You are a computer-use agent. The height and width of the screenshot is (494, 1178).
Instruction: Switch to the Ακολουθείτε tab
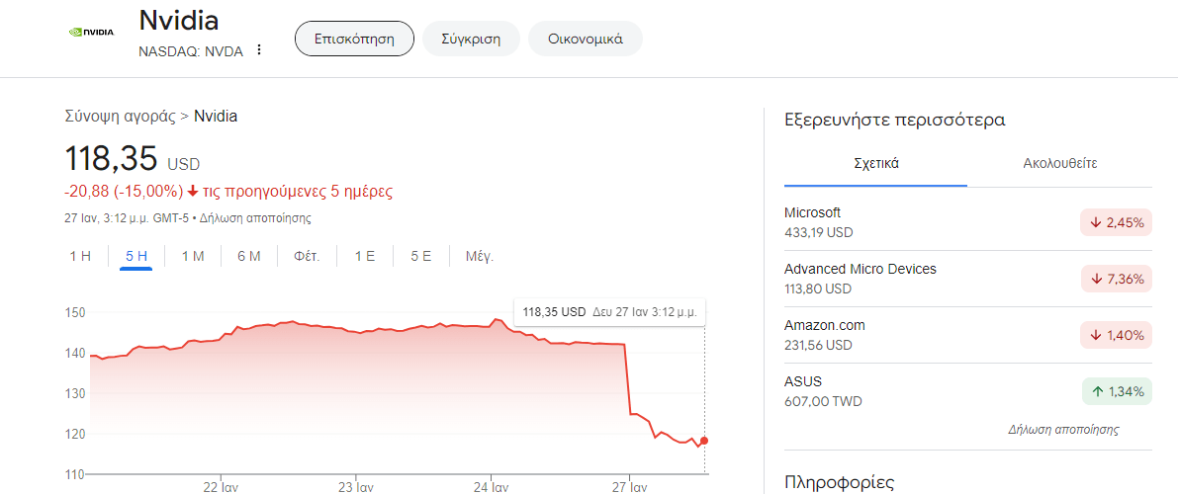(x=1059, y=164)
